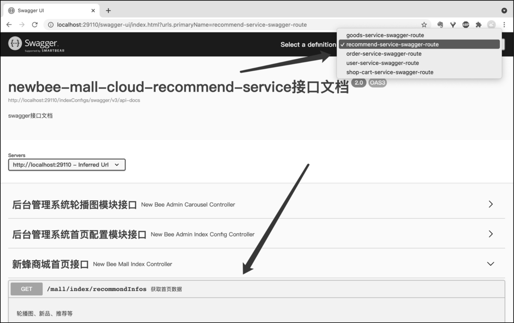Click the browser forward arrow

click(22, 24)
